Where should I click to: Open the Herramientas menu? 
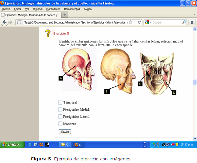pos(72,9)
